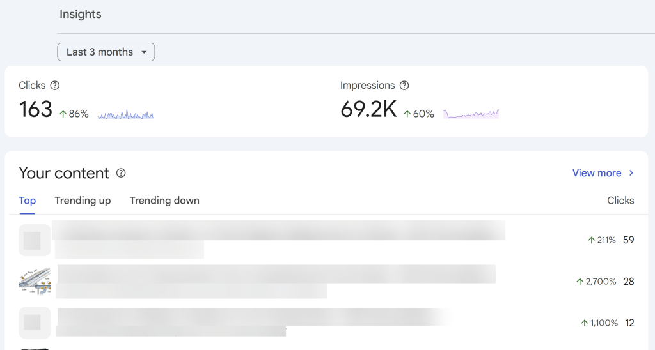The height and width of the screenshot is (350, 655).
Task: Click the Impressions help icon
Action: pyautogui.click(x=404, y=86)
